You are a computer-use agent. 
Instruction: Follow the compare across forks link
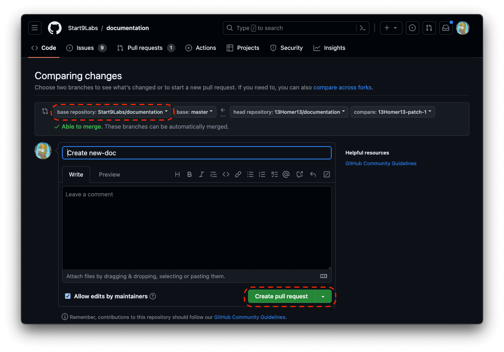342,88
